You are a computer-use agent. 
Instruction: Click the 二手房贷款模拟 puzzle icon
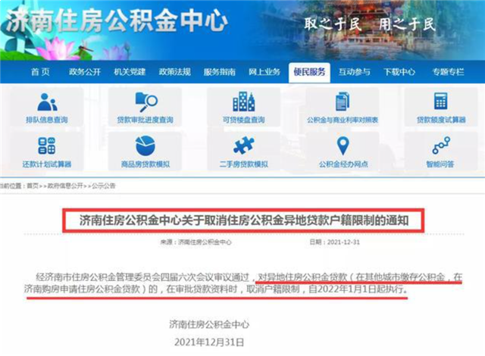(244, 145)
